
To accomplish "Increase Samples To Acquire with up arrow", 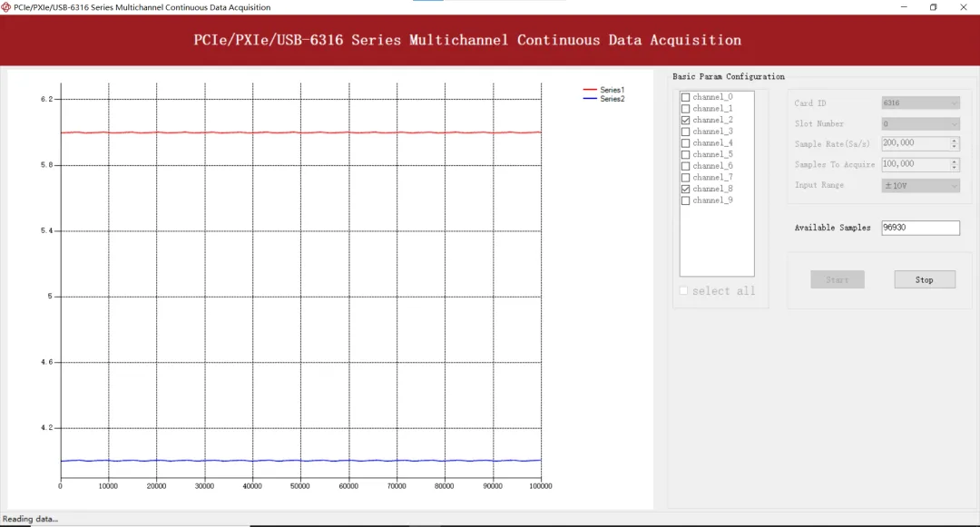I will coord(955,161).
